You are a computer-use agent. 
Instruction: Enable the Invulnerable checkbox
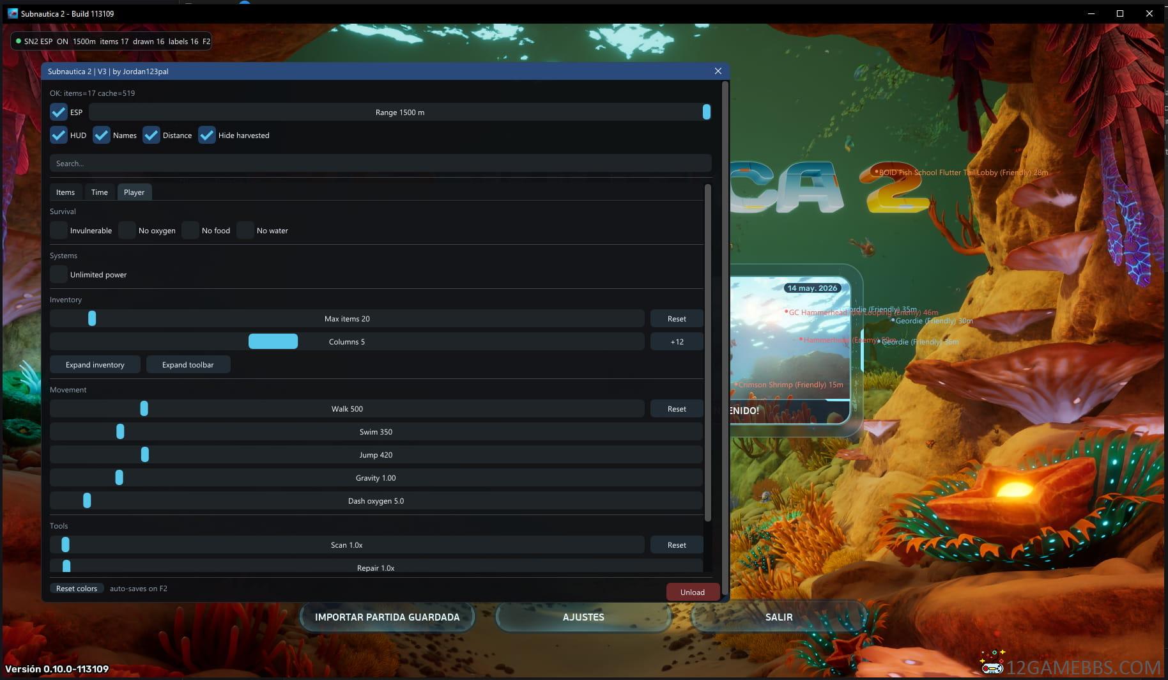59,231
